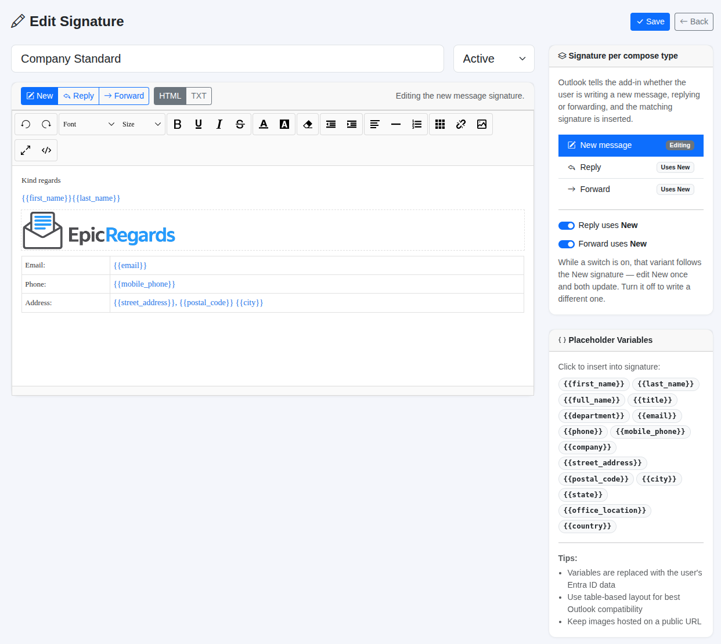Click the Redo icon in the editor toolbar

[46, 124]
